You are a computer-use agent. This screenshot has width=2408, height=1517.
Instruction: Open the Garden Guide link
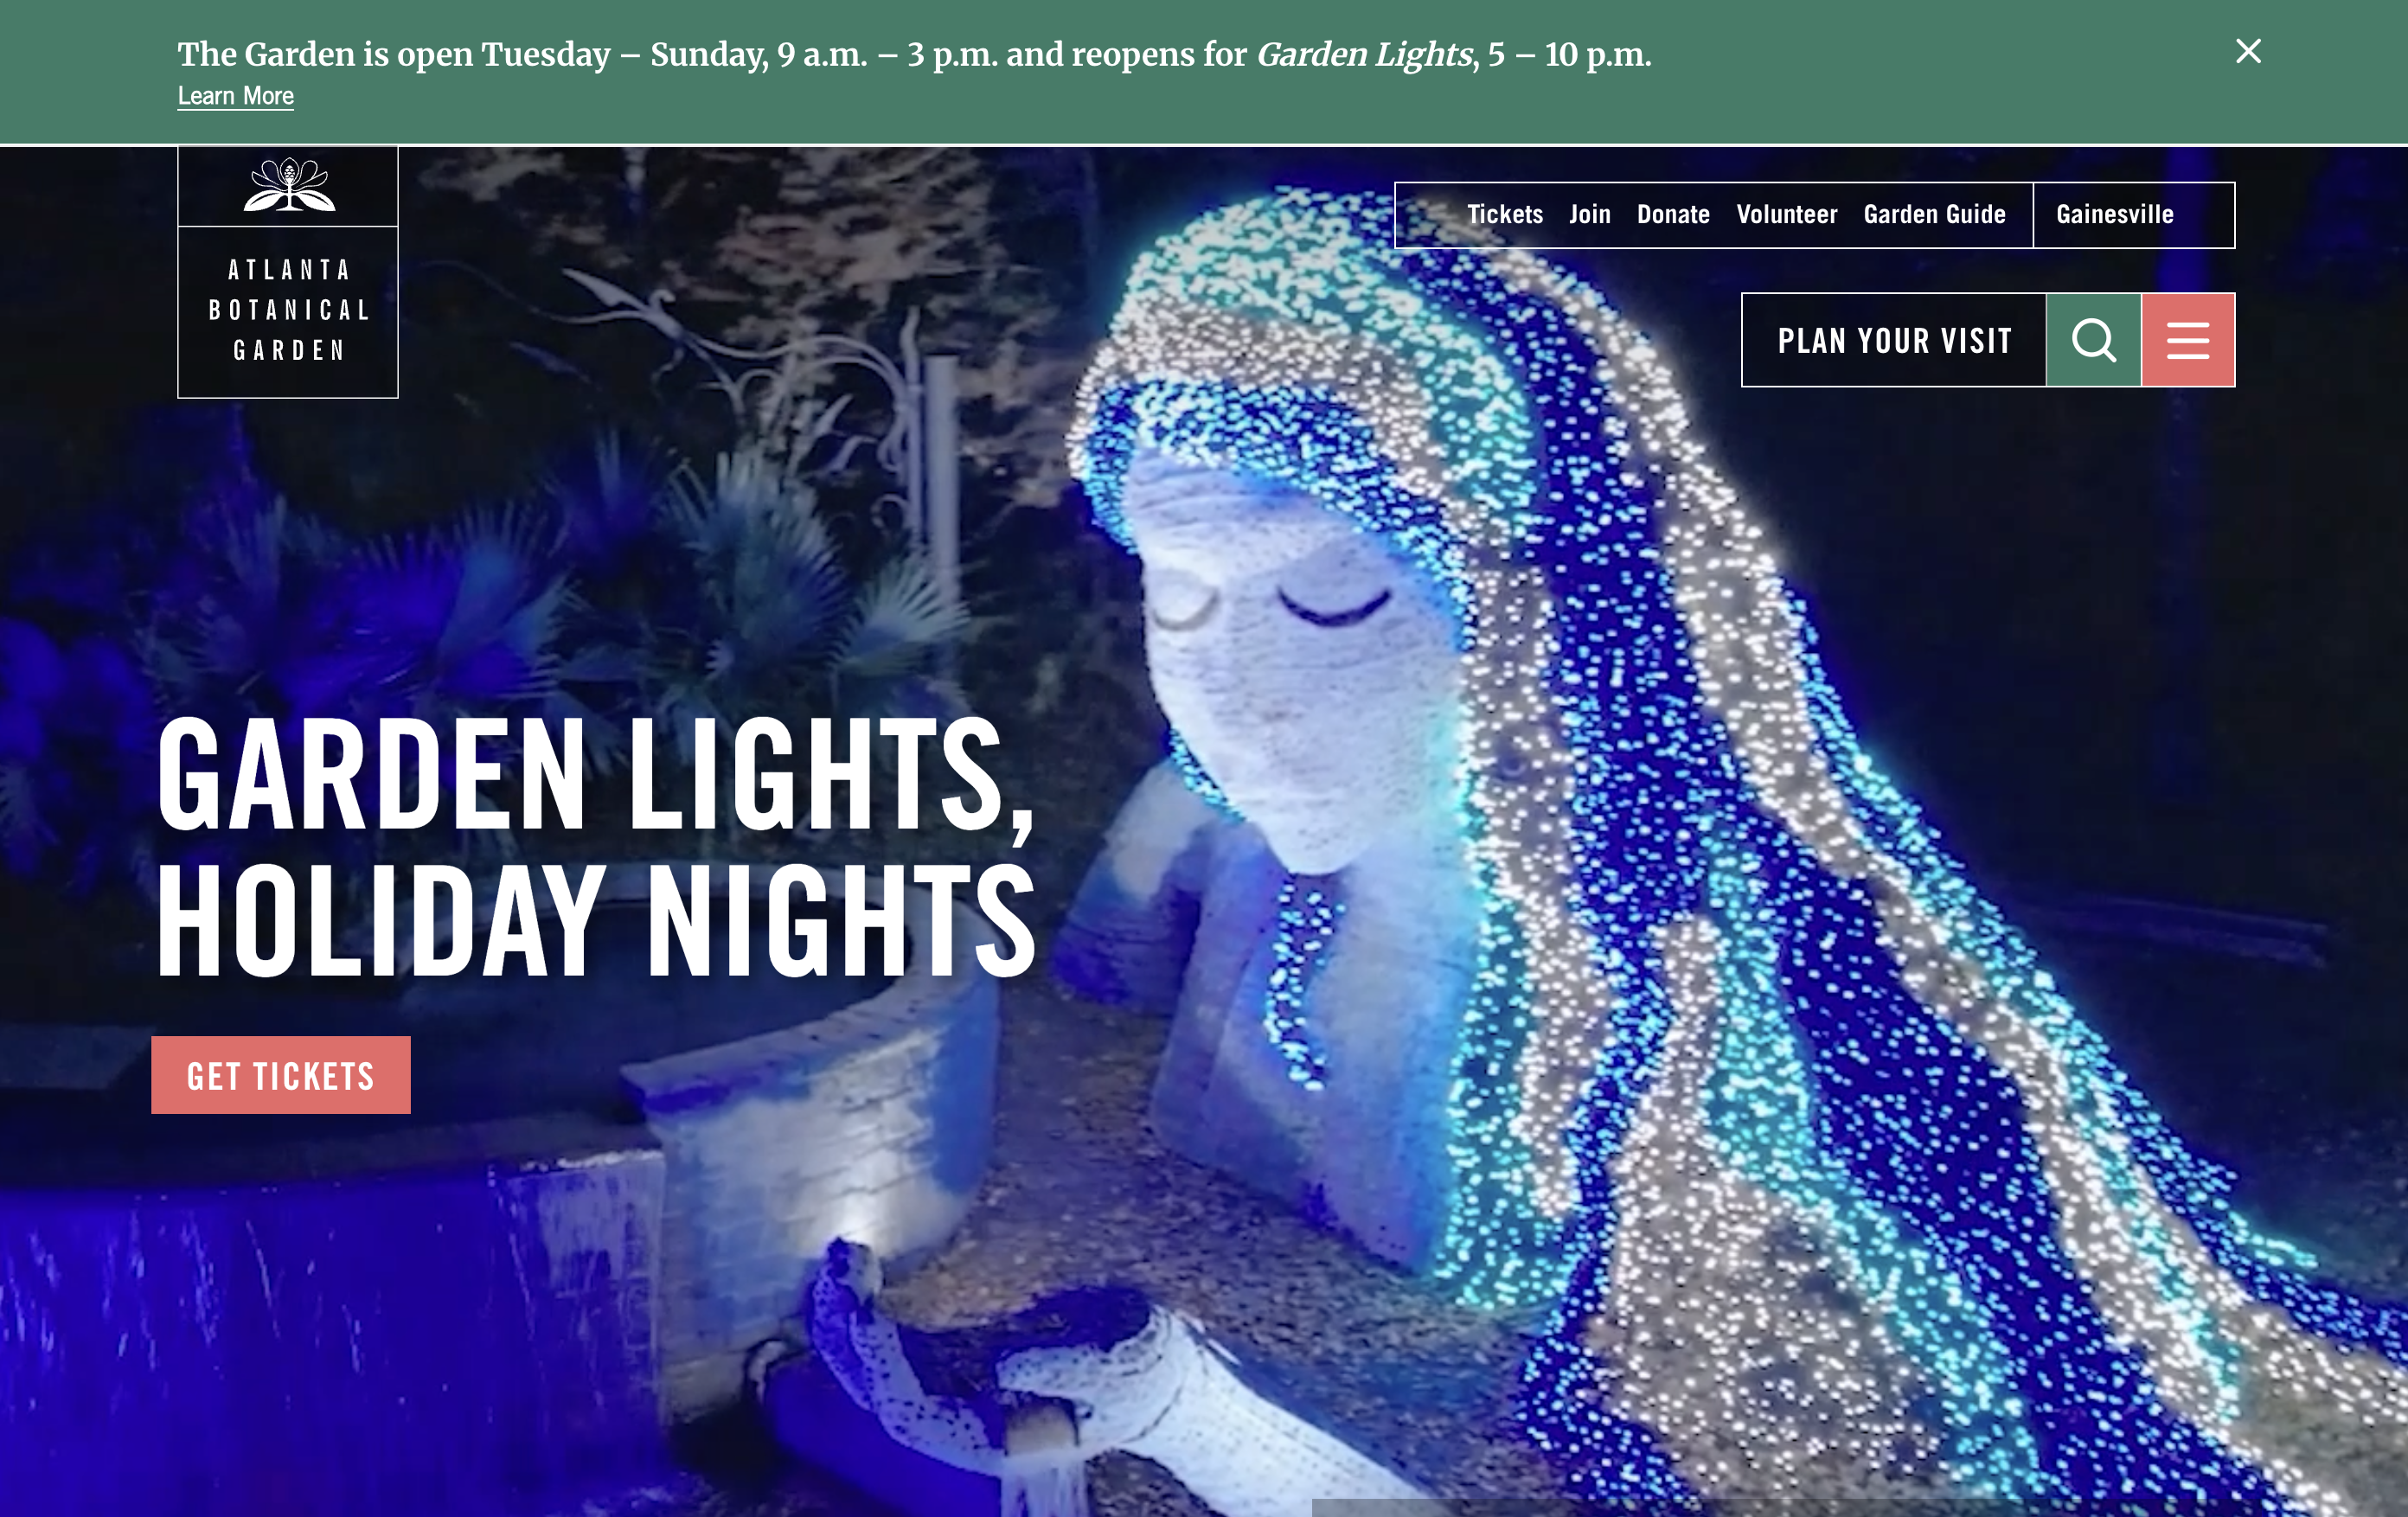[1934, 214]
